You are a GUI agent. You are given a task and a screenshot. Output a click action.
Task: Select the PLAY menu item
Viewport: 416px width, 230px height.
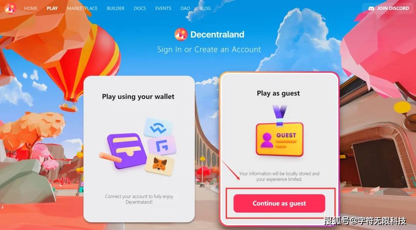coord(52,8)
